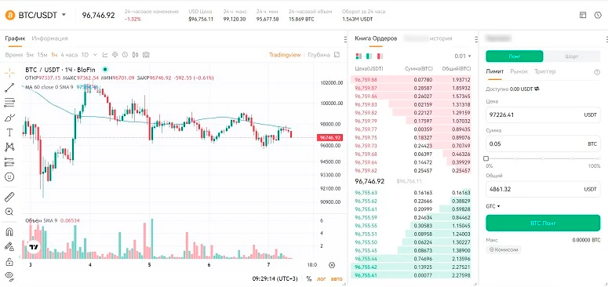This screenshot has width=608, height=287.
Task: Click the amount percentage slider handle
Action: [486, 158]
